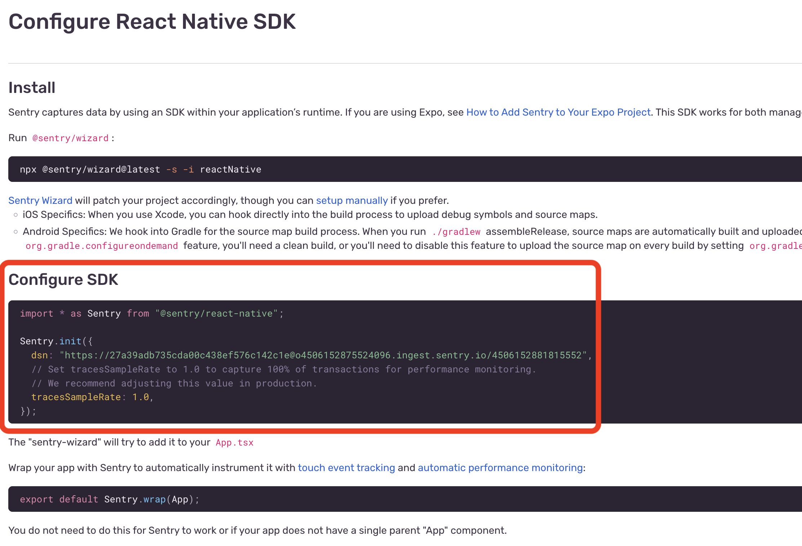
Task: Click the 'Sentry captures data by using an SDK' paragraph
Action: coord(405,112)
